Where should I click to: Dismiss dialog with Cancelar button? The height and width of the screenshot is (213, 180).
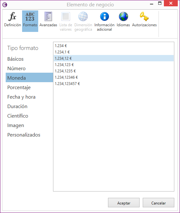(159, 203)
